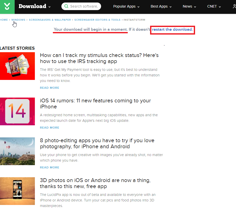
Task: Expand the News menu
Action: point(189,7)
